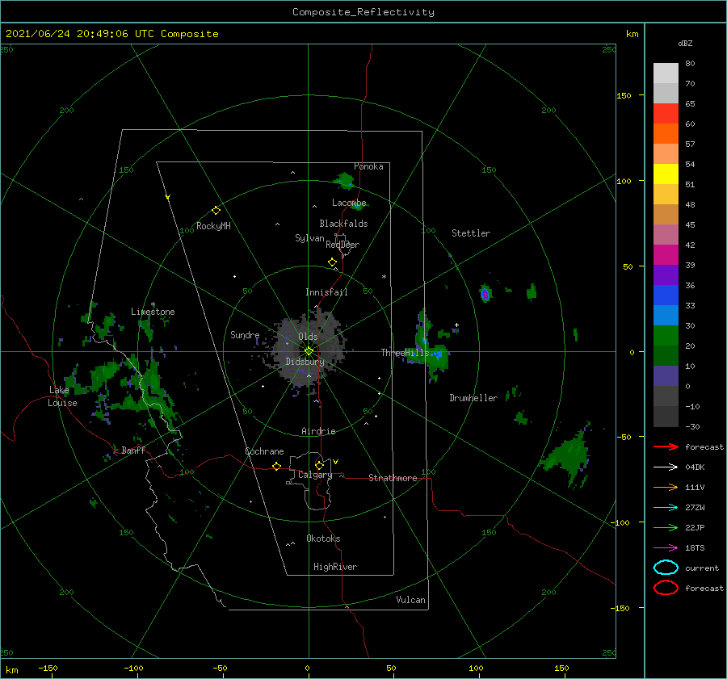
Task: Click the cyan current ellipse legend icon
Action: click(x=666, y=568)
